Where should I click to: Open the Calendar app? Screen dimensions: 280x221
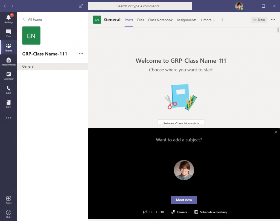[8, 76]
